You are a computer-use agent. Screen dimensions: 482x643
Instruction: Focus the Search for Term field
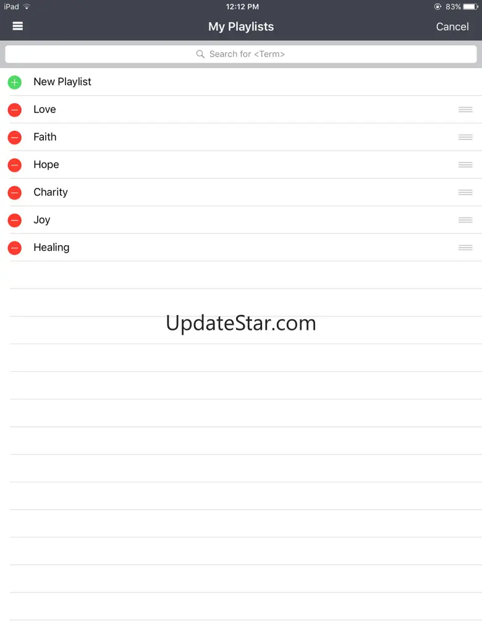pos(241,54)
